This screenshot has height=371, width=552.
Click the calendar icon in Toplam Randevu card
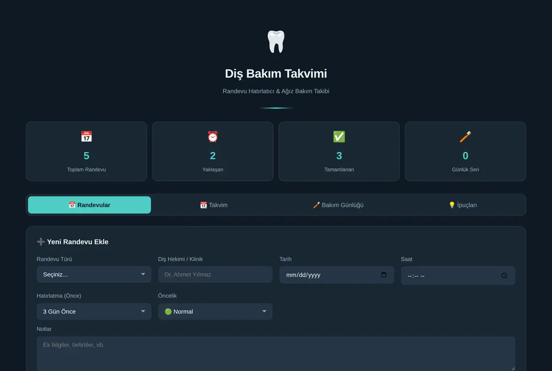pos(86,137)
